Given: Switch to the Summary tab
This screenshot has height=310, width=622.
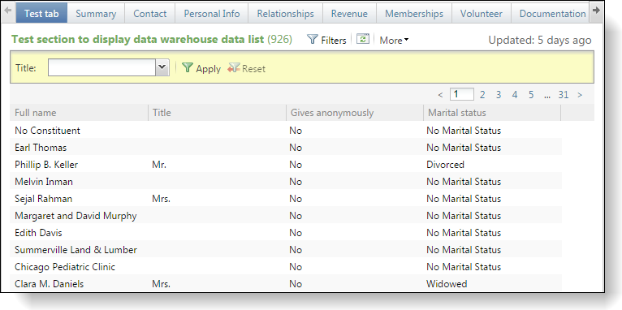Looking at the screenshot, I should tap(96, 14).
